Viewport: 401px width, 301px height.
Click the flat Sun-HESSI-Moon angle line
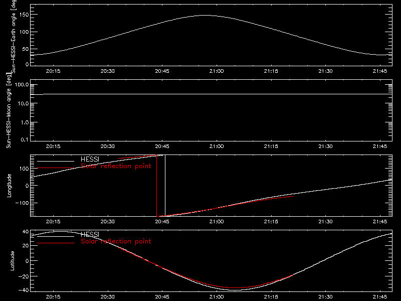tap(211, 94)
